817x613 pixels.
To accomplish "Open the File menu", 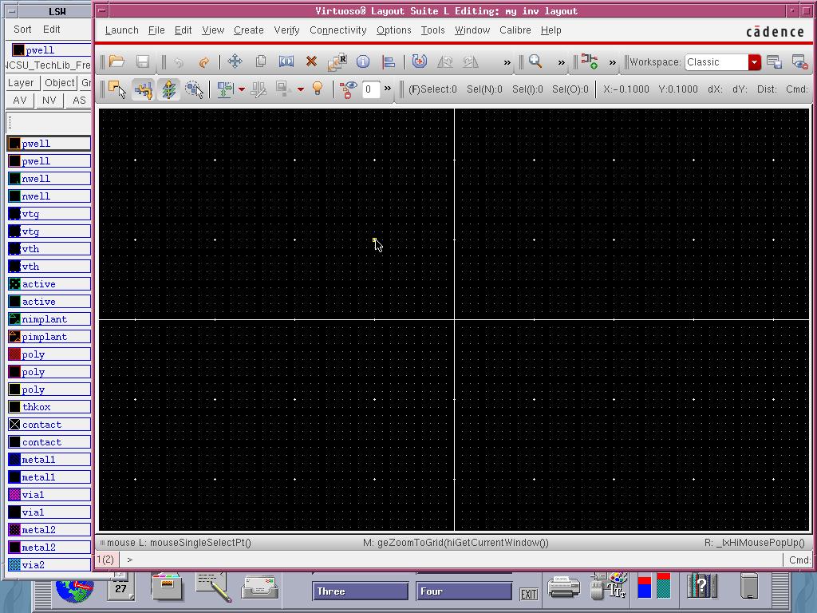I will point(156,30).
